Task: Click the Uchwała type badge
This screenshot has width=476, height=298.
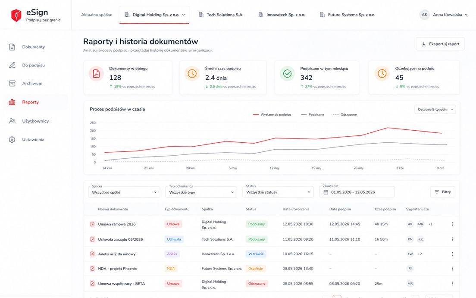Action: pyautogui.click(x=174, y=239)
